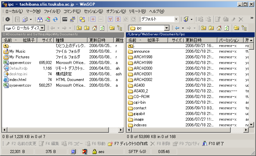Image resolution: width=256 pixels, height=156 pixels.
Task: Refresh the remote panel
Action: [x=227, y=28]
